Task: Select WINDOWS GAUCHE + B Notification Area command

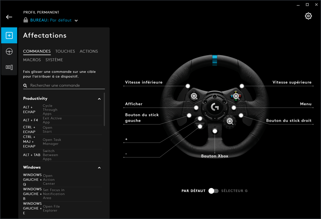Action: [x=63, y=194]
